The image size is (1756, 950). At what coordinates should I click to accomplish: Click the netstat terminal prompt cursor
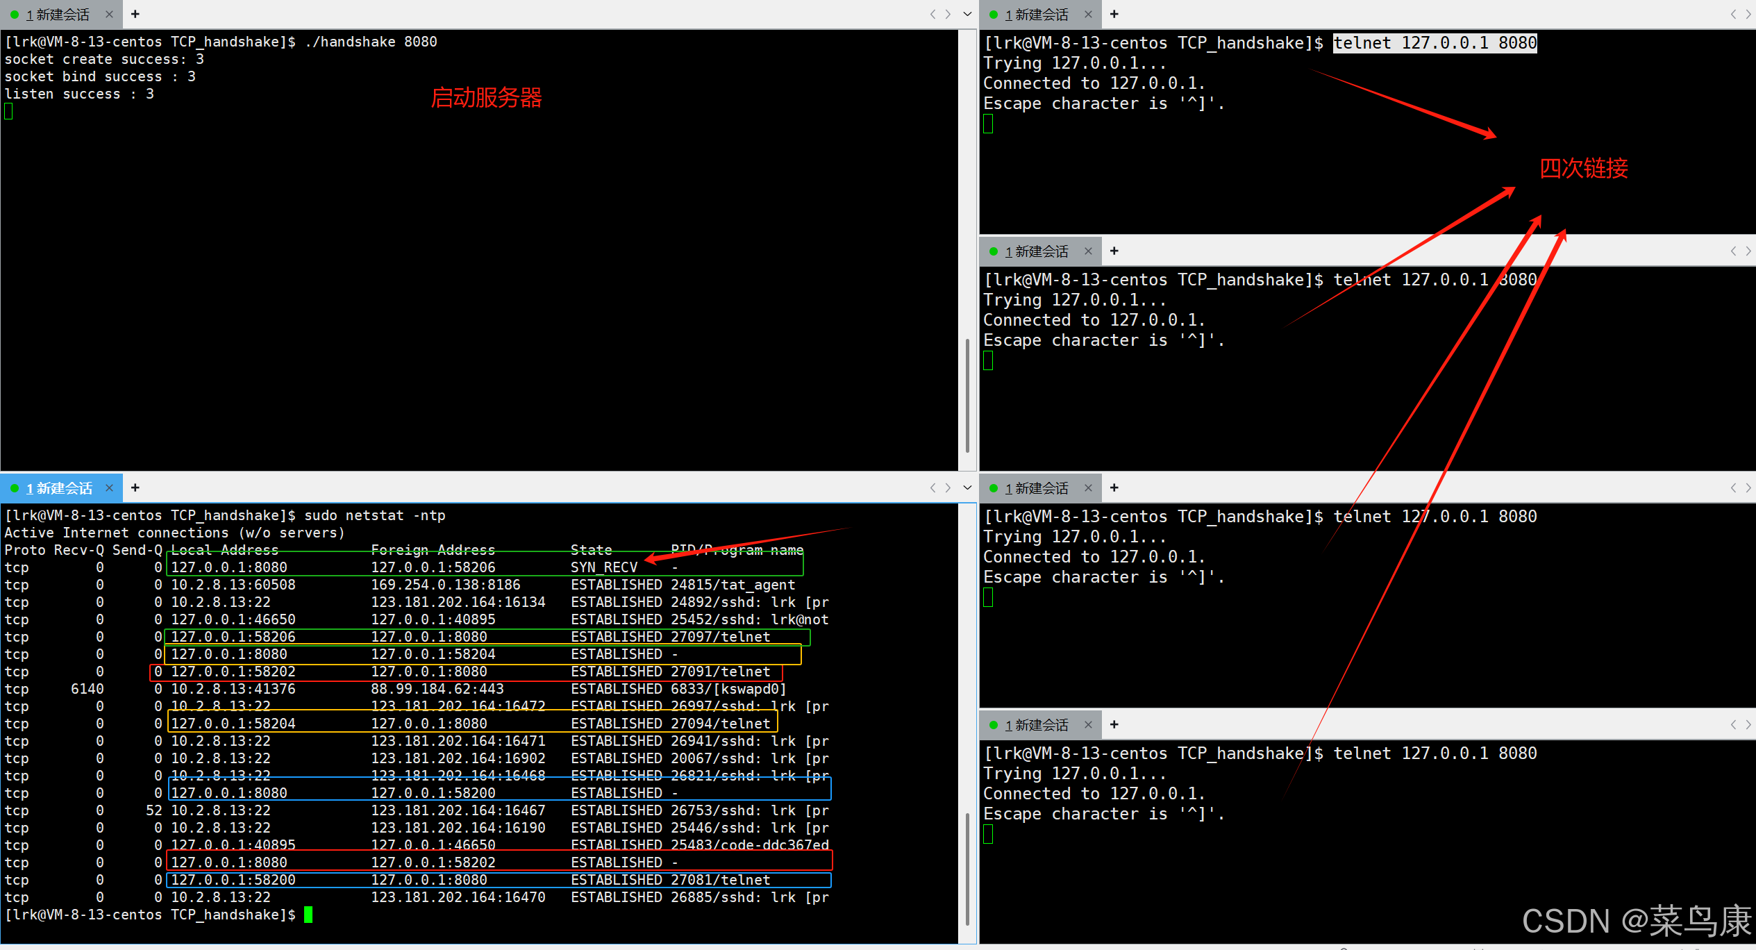[x=308, y=915]
